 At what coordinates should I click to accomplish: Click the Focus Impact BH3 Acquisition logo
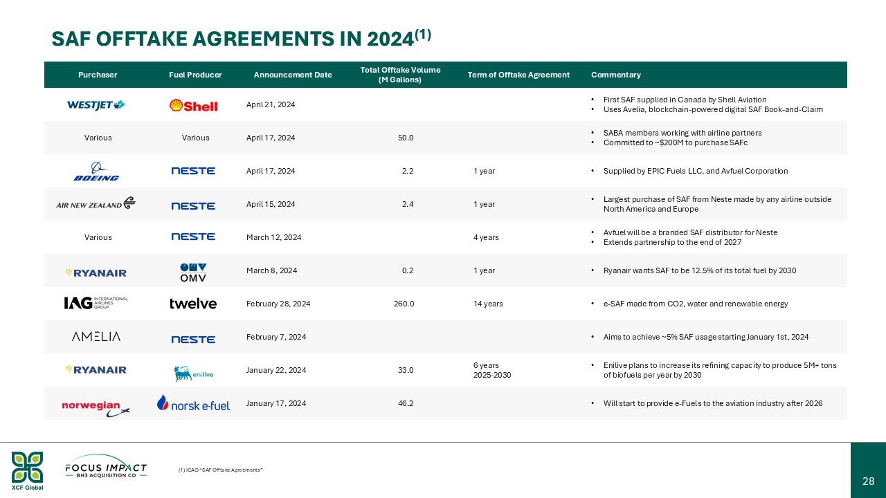pyautogui.click(x=106, y=466)
